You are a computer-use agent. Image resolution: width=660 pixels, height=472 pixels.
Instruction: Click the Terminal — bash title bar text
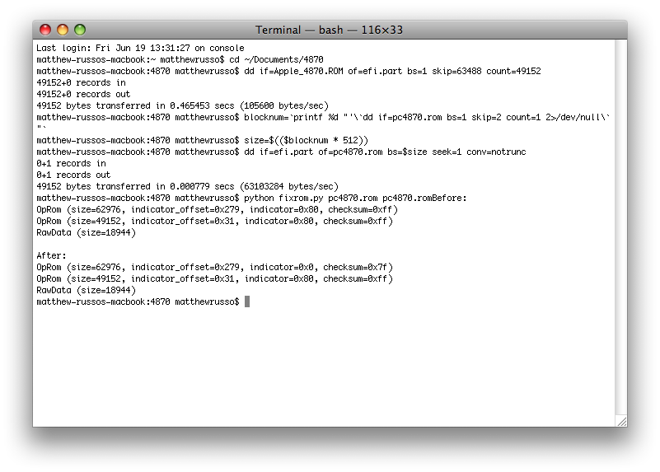329,30
